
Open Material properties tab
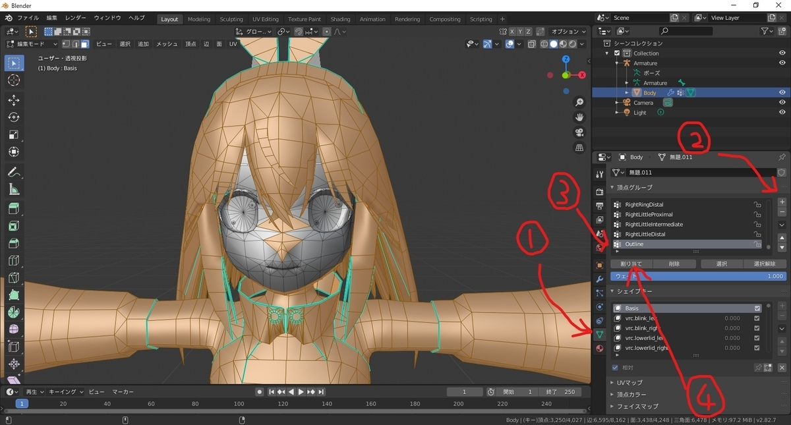pyautogui.click(x=599, y=349)
